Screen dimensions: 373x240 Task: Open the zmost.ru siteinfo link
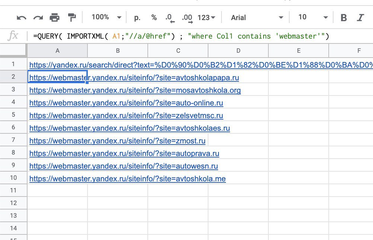point(118,141)
